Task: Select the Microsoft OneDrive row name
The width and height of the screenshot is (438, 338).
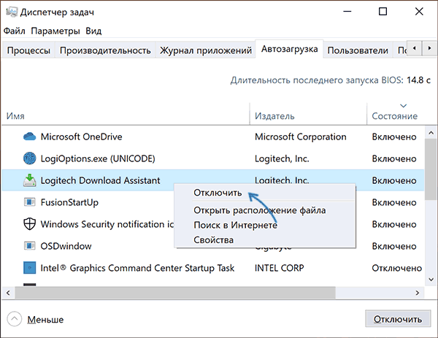Action: point(81,137)
